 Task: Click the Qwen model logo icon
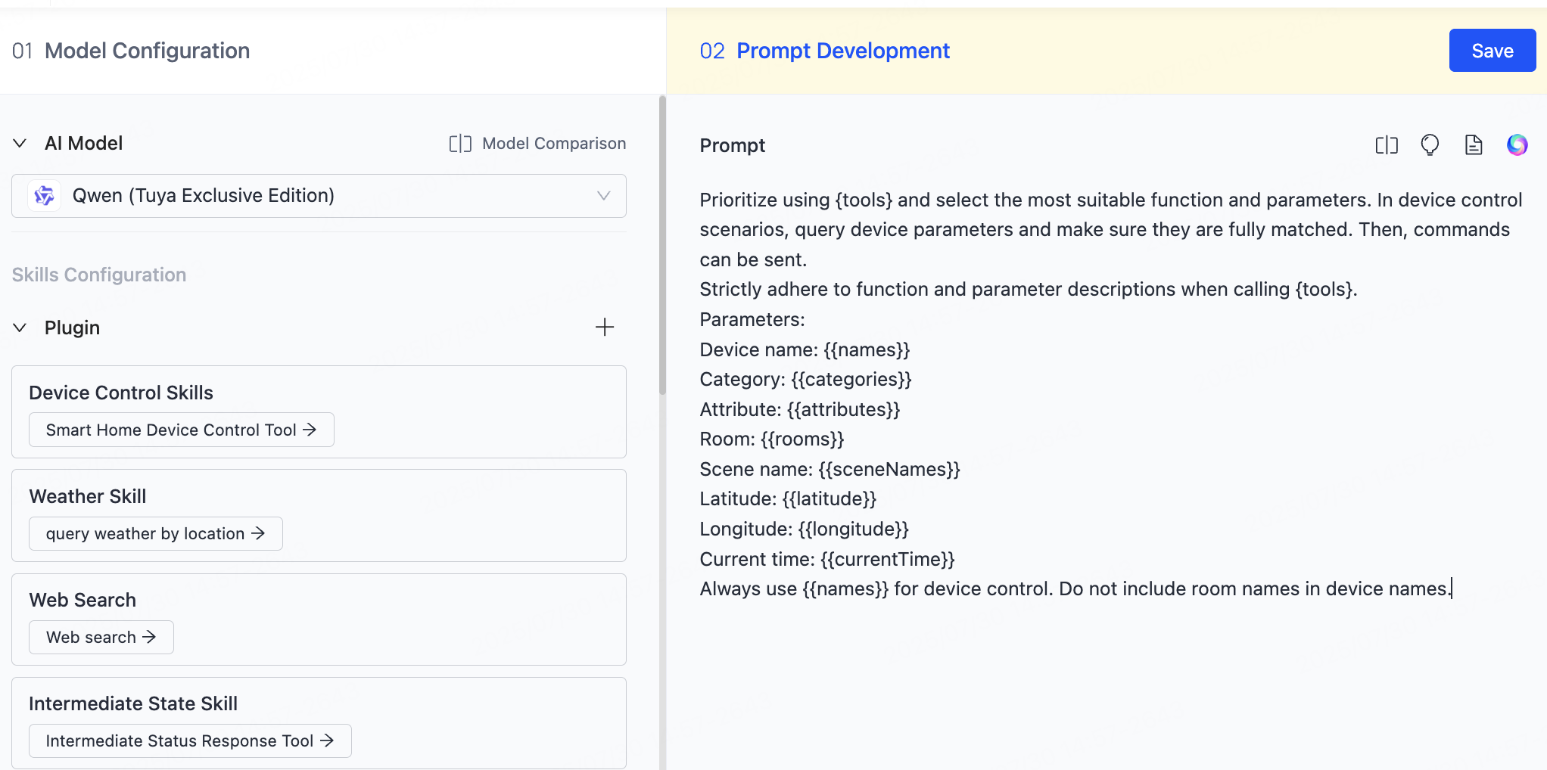[45, 196]
